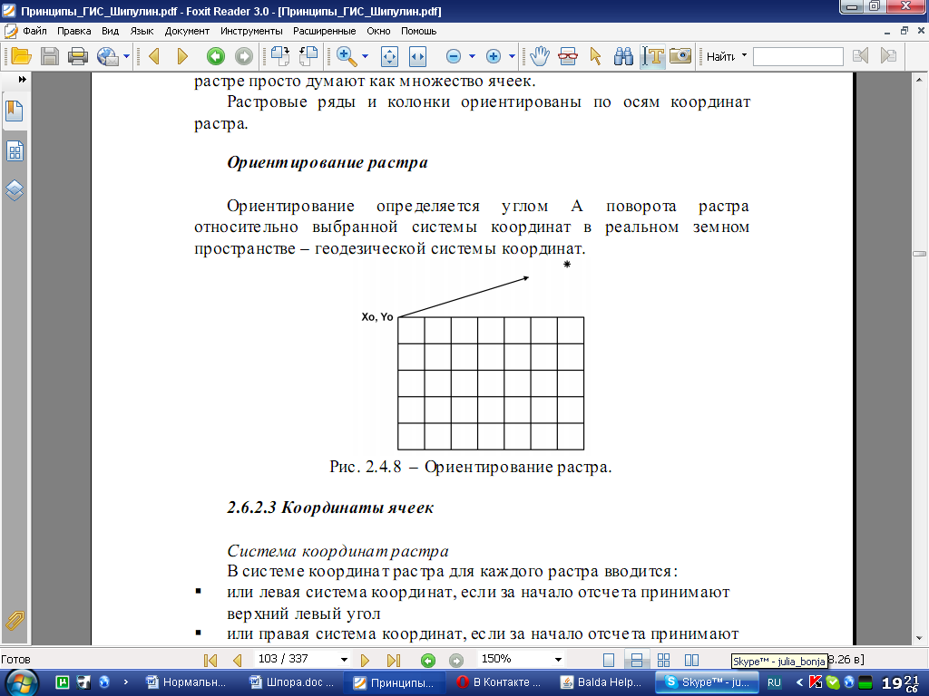Rotate page clockwise with toolbar icon
The image size is (929, 696).
point(280,56)
